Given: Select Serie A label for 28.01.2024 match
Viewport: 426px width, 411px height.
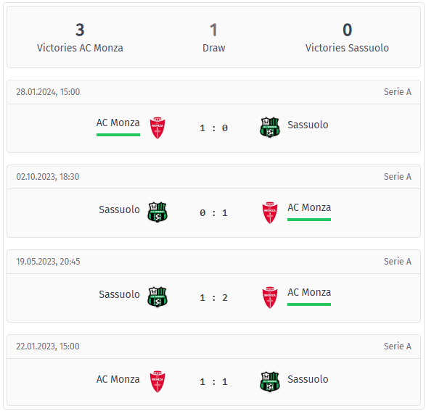Looking at the screenshot, I should [398, 92].
